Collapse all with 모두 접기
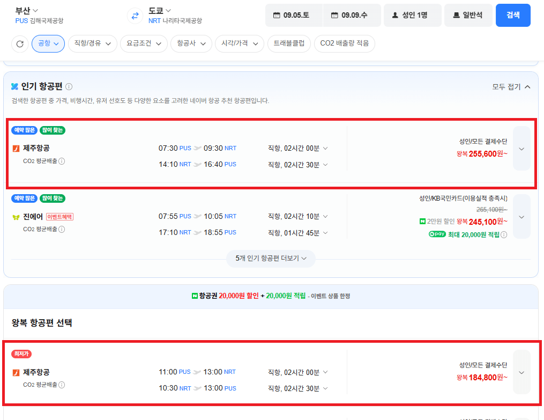 (511, 87)
